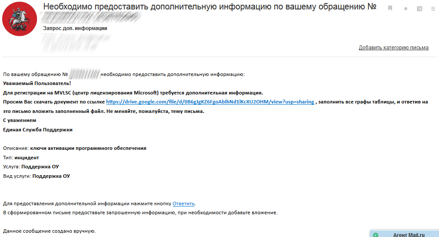Image resolution: width=439 pixels, height=237 pixels.
Task: Click the 'Ответить' reply link
Action: pos(184,203)
